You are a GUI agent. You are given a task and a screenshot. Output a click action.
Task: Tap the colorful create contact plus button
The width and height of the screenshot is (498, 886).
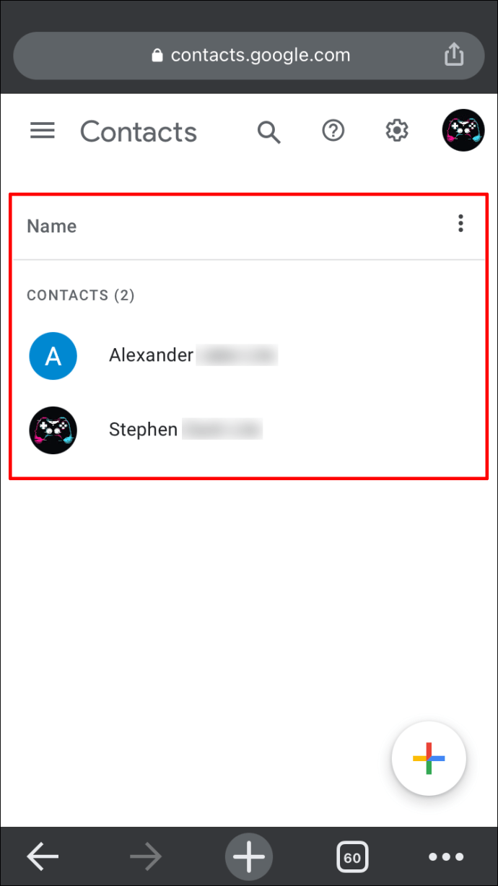[429, 758]
